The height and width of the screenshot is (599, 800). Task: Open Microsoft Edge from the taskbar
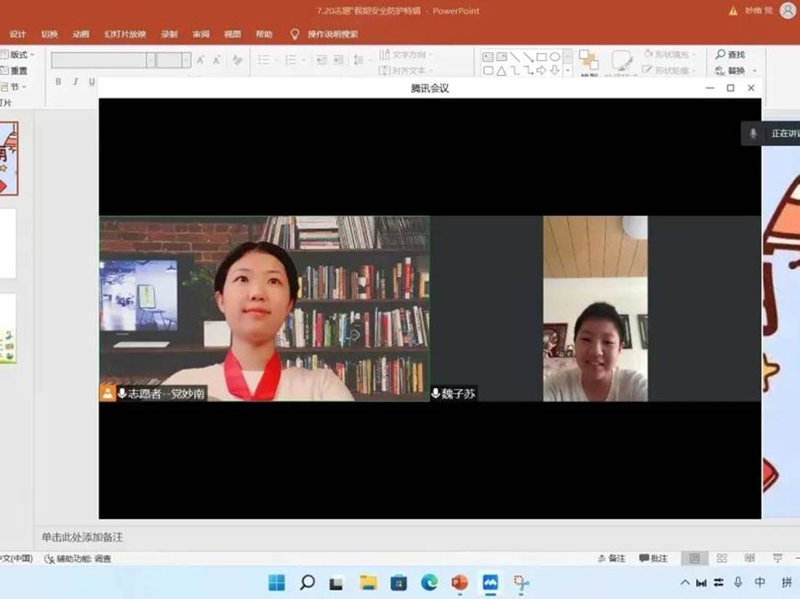pyautogui.click(x=429, y=582)
